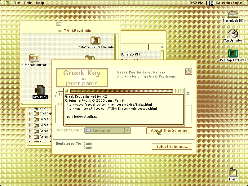This screenshot has width=248, height=186.
Task: Click the 'Greek Key, enhanced for K2' line
Action: coord(86,96)
